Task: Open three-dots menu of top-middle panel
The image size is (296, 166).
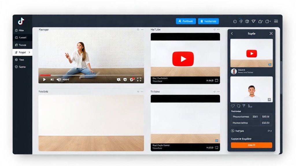Action: (x=219, y=30)
